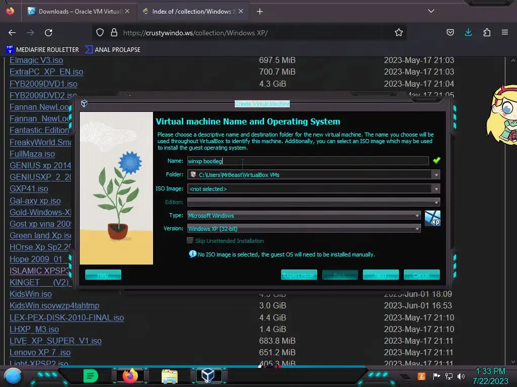Open VirtualBox from the taskbar
Image resolution: width=517 pixels, height=387 pixels.
(x=208, y=375)
